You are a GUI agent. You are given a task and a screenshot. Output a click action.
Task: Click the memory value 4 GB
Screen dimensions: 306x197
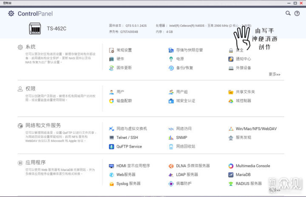pos(170,31)
